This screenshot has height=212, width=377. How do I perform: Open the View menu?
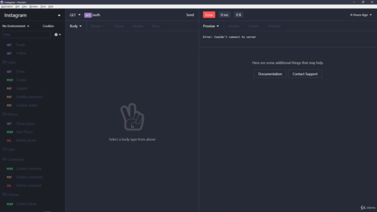pyautogui.click(x=25, y=6)
